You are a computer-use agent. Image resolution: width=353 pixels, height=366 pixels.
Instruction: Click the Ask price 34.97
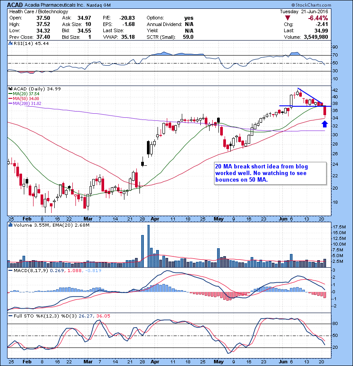pos(84,18)
